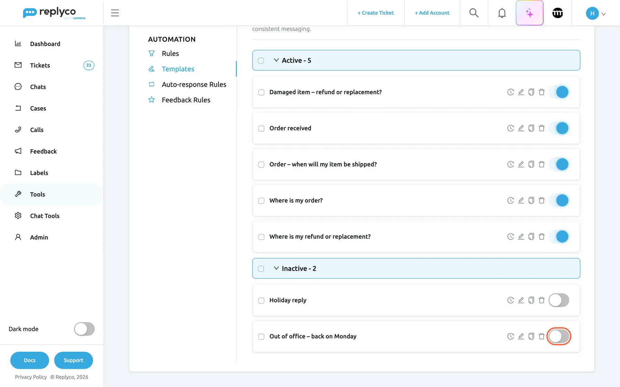Click the 'H' user avatar
The height and width of the screenshot is (387, 620).
592,13
